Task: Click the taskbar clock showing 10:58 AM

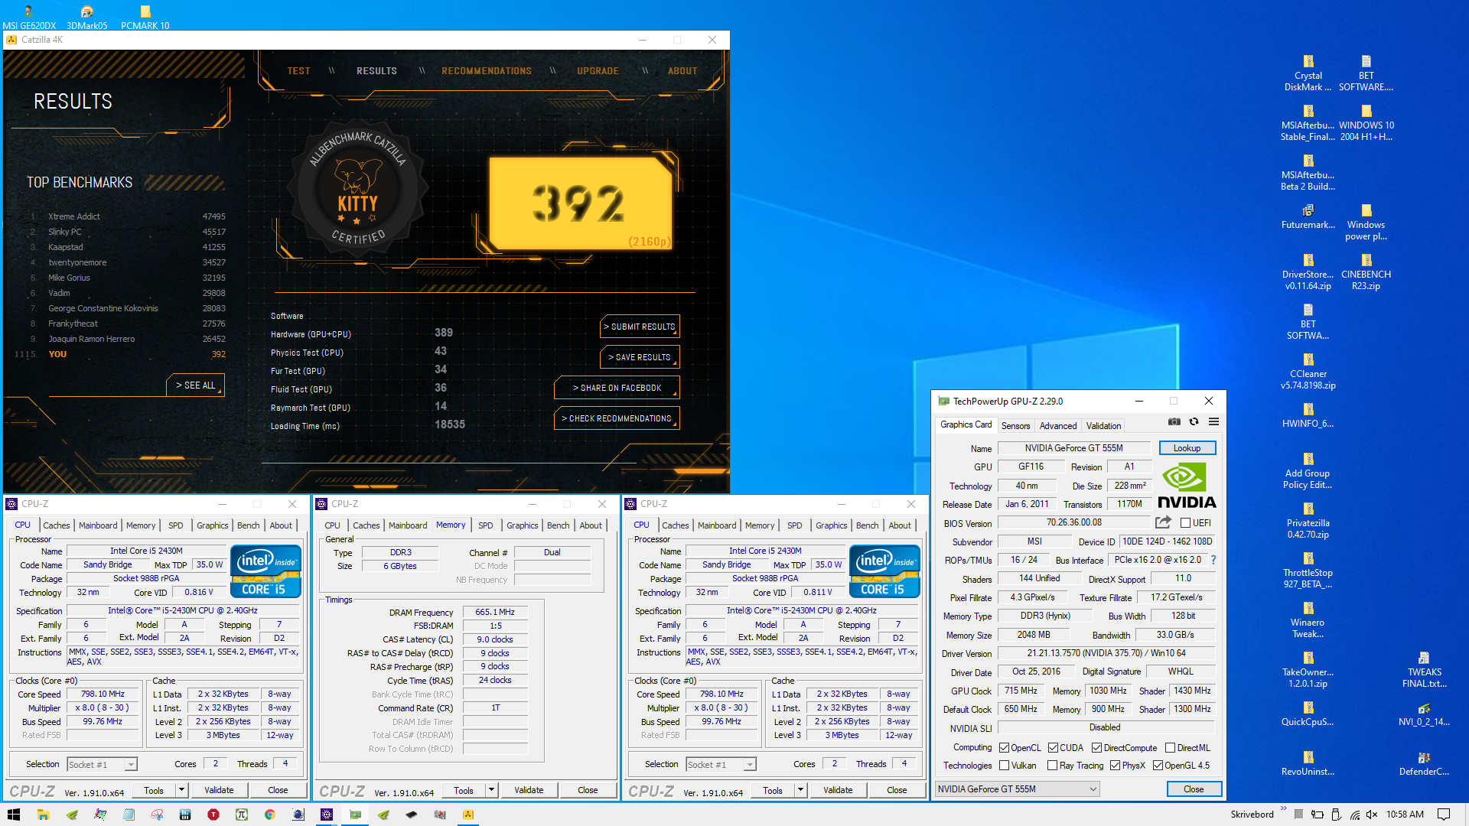Action: click(x=1405, y=815)
